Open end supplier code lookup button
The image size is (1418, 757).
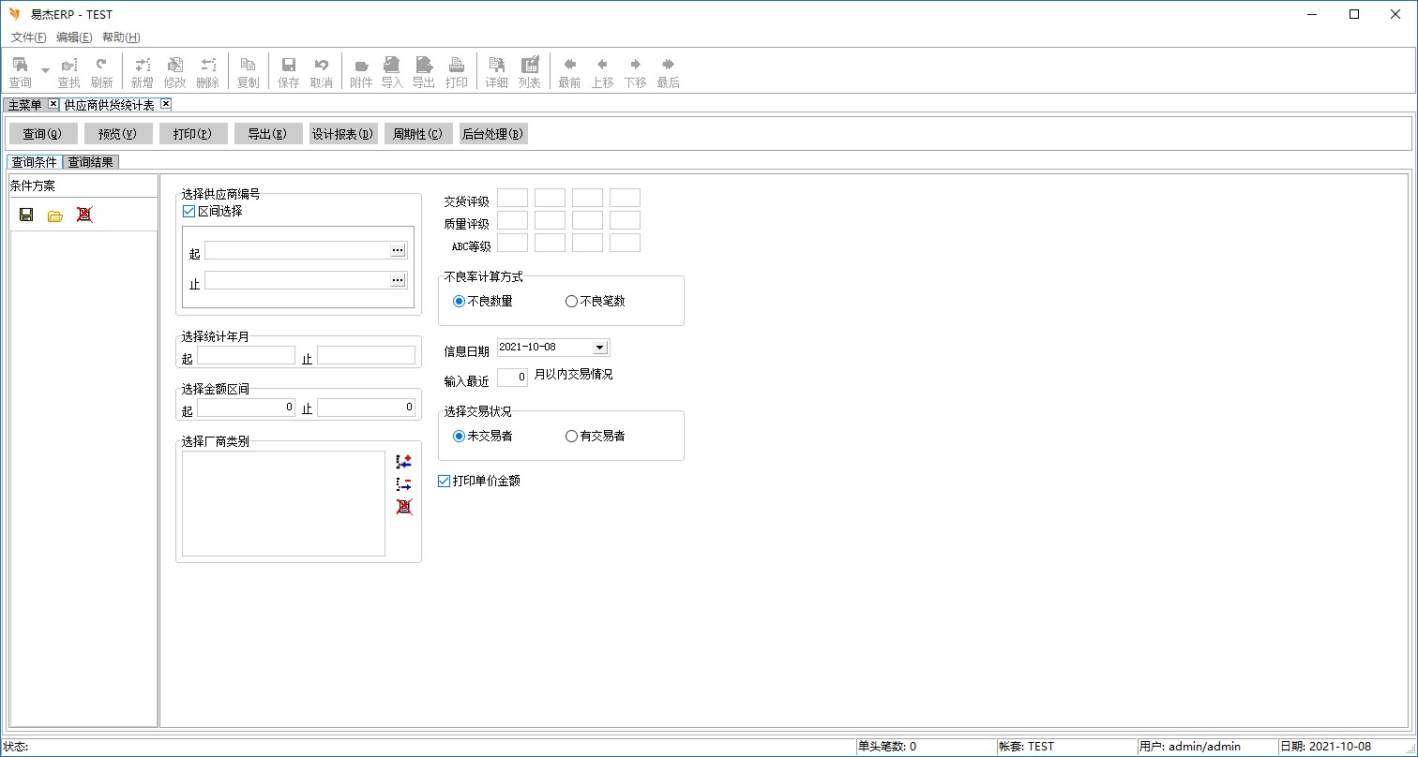[x=398, y=280]
